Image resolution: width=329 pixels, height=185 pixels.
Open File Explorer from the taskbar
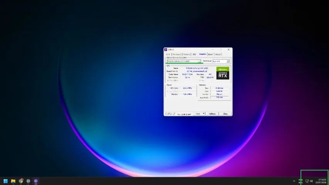[13, 181]
